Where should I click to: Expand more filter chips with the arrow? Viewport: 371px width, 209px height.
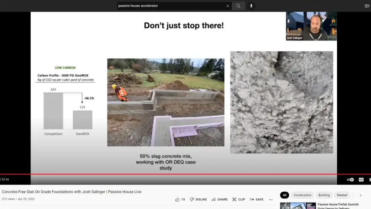pos(361,195)
